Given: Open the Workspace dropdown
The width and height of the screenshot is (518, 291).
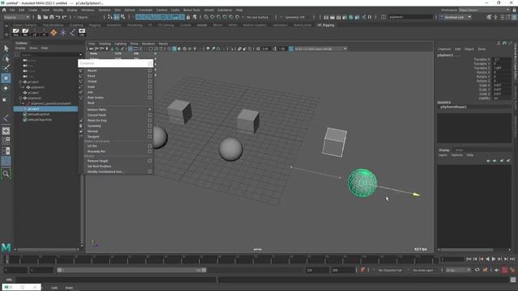Looking at the screenshot, I should 484,10.
